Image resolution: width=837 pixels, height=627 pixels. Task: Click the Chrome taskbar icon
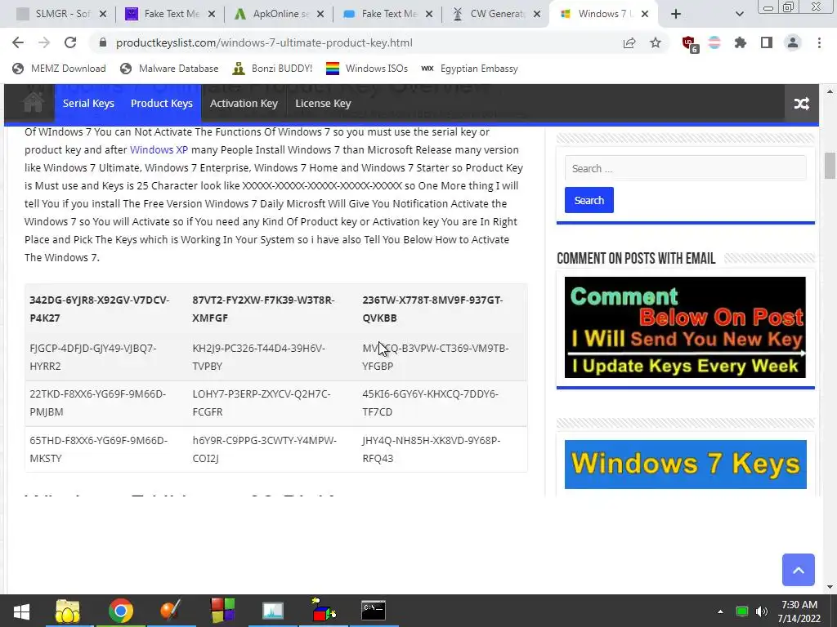click(121, 611)
